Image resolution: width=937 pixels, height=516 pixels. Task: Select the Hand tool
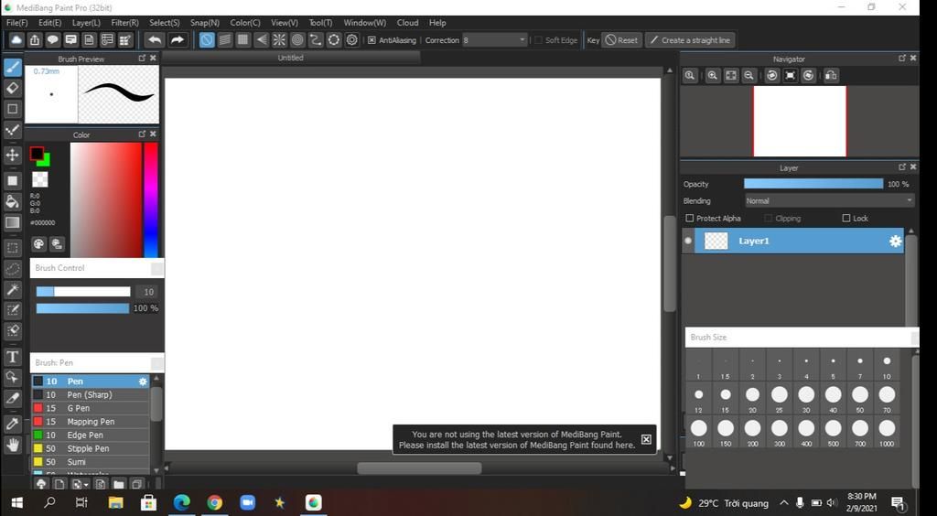coord(13,445)
